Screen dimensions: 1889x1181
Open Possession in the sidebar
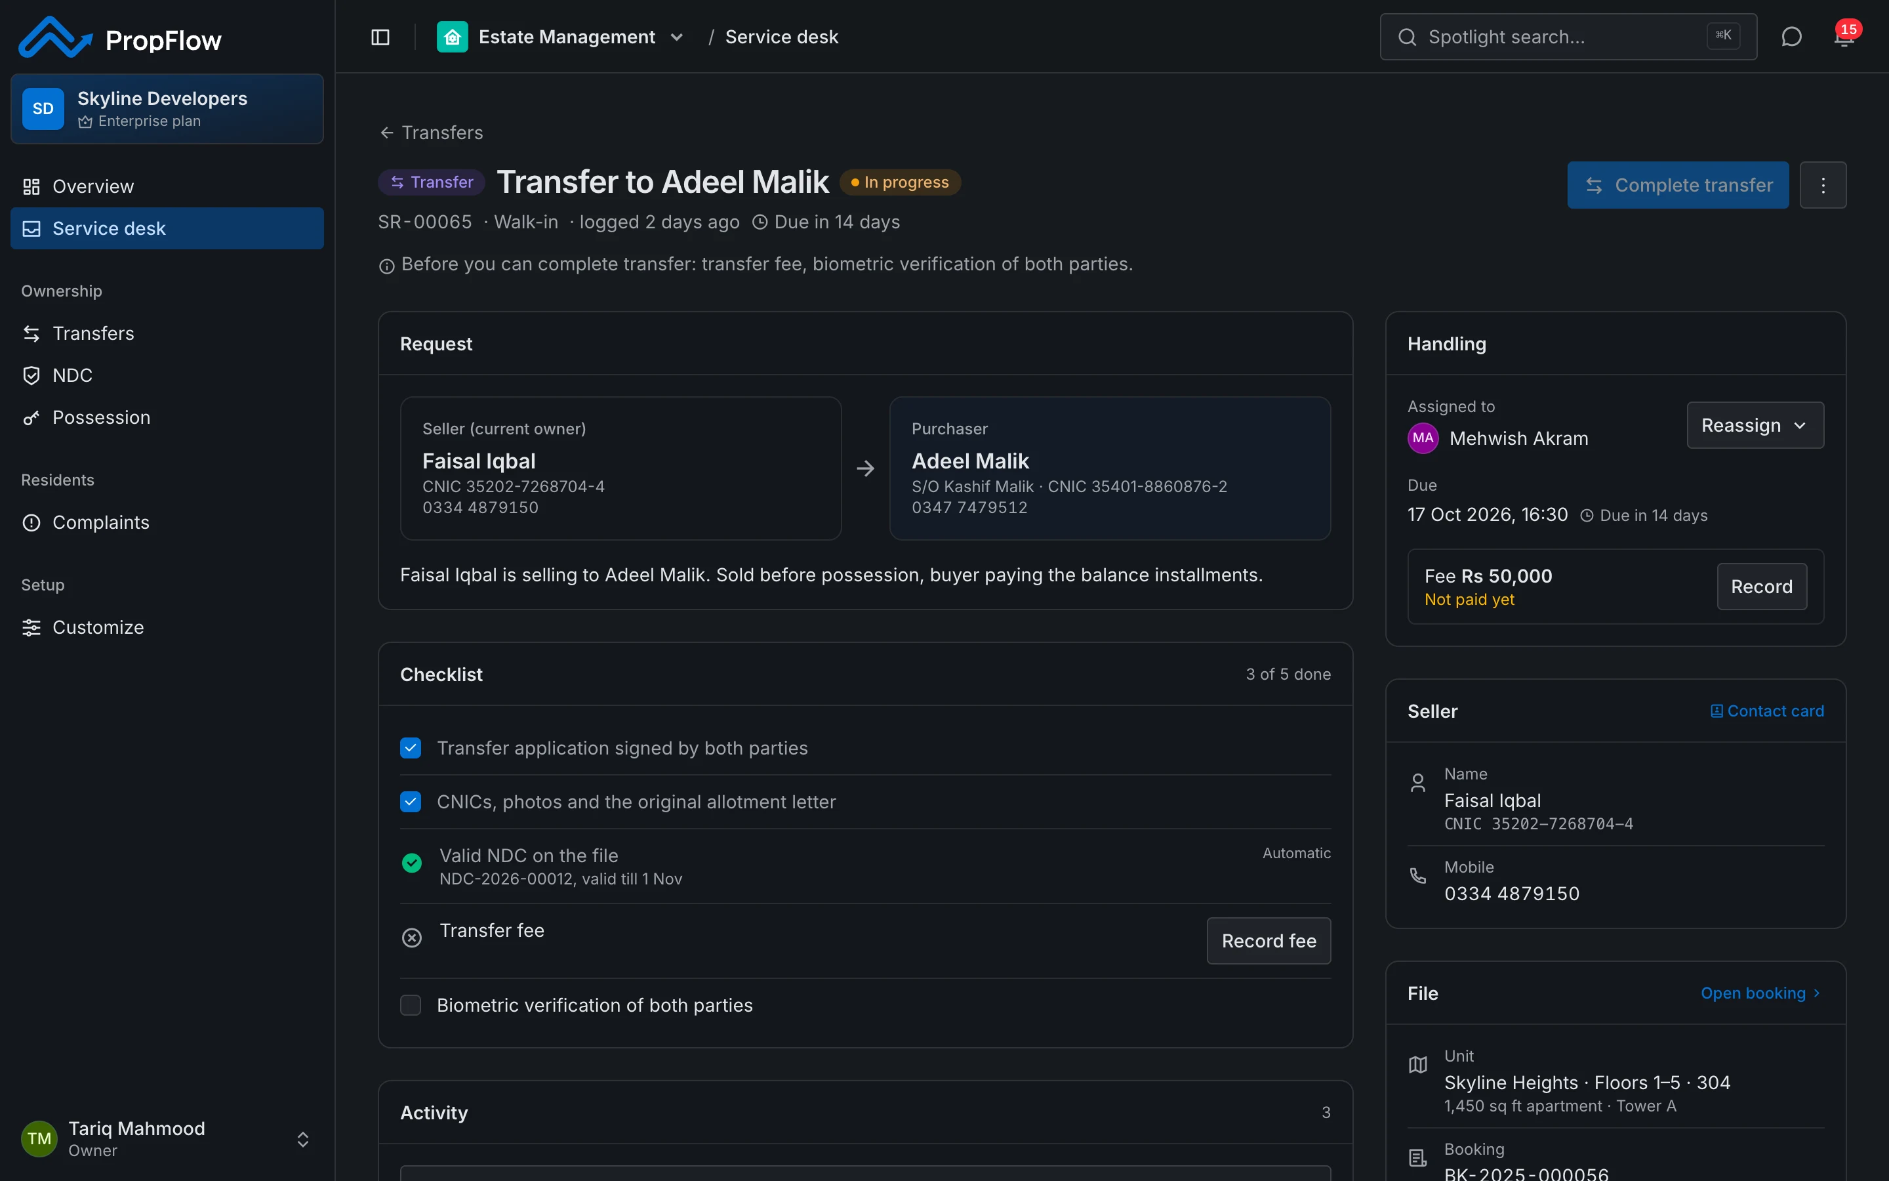point(167,417)
